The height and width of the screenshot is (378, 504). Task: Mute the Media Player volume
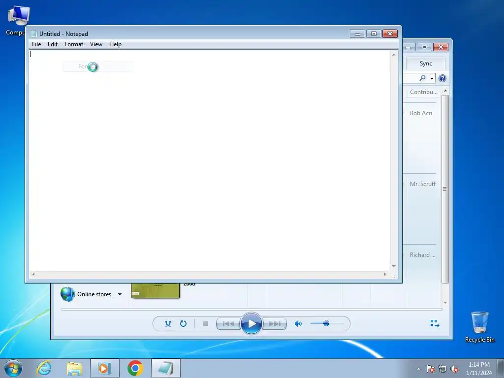coord(298,324)
